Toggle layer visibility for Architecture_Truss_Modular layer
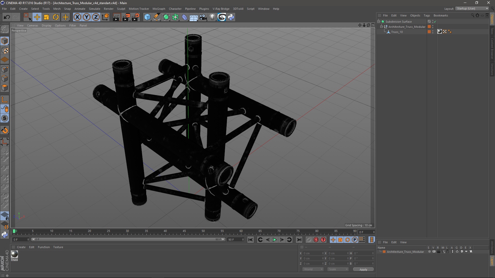Screen dimensions: 495x278 pyautogui.click(x=434, y=252)
